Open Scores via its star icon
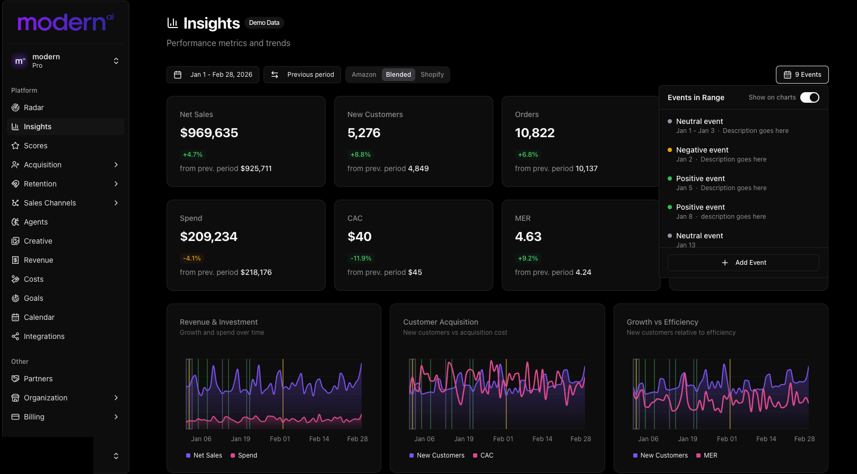The height and width of the screenshot is (474, 857). (x=15, y=146)
